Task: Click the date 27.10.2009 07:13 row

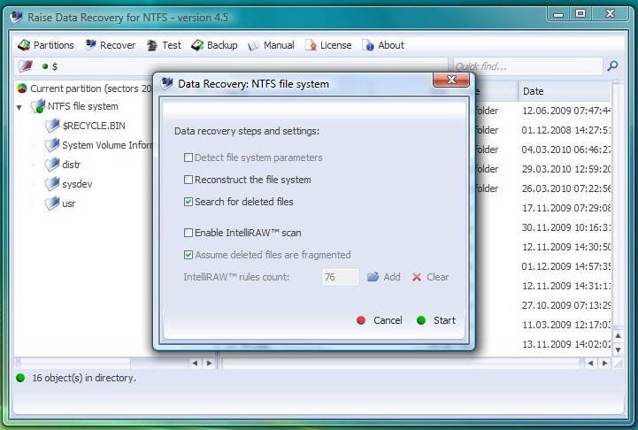Action: tap(566, 305)
